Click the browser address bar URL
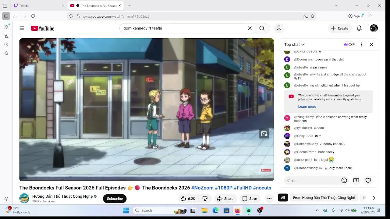 tap(116, 16)
